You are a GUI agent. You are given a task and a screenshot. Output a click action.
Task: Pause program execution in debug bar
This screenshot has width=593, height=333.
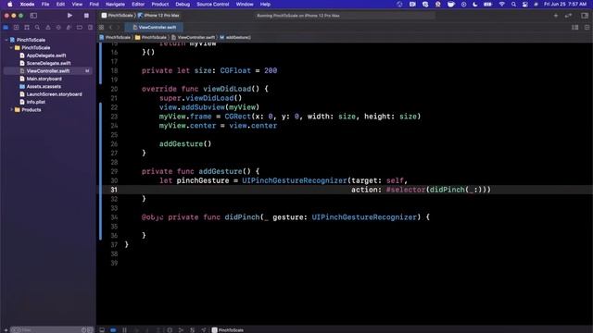coord(124,330)
